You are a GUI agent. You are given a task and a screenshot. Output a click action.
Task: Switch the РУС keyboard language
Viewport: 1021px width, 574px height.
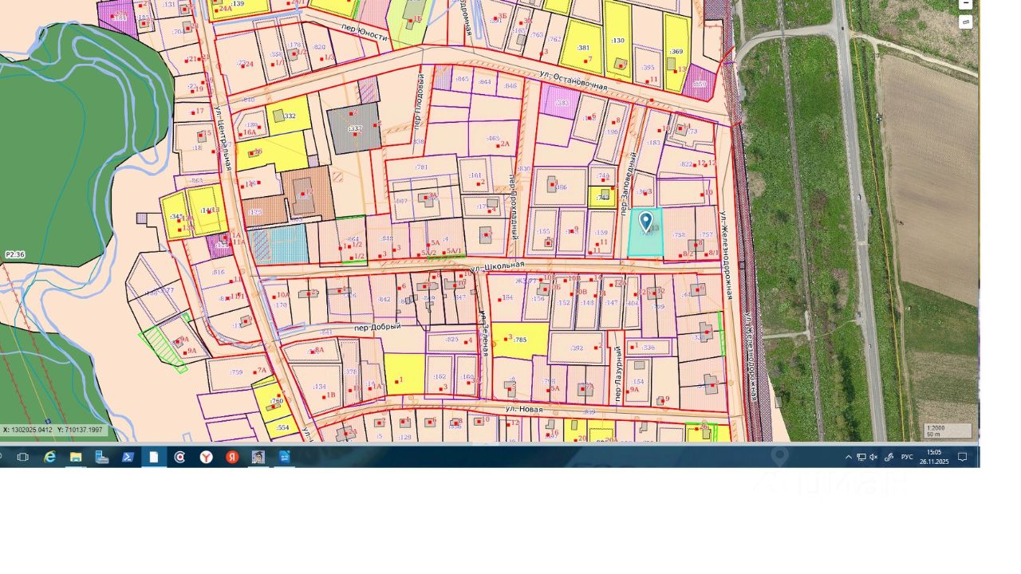click(x=907, y=457)
